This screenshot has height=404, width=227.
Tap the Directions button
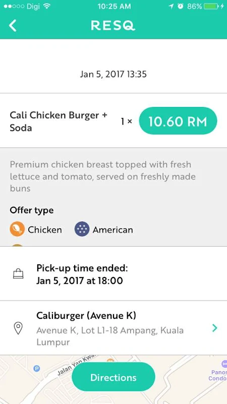point(113,377)
